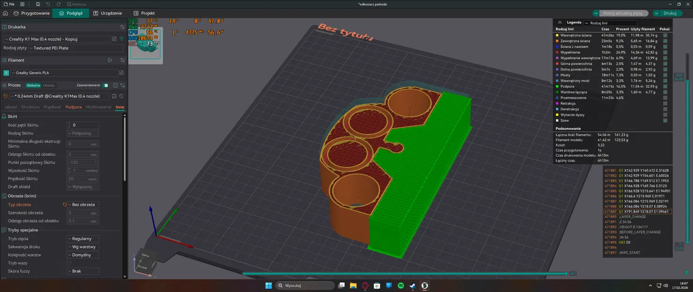Toggle Zewnętrzna ściana visibility checkbox

click(x=665, y=41)
